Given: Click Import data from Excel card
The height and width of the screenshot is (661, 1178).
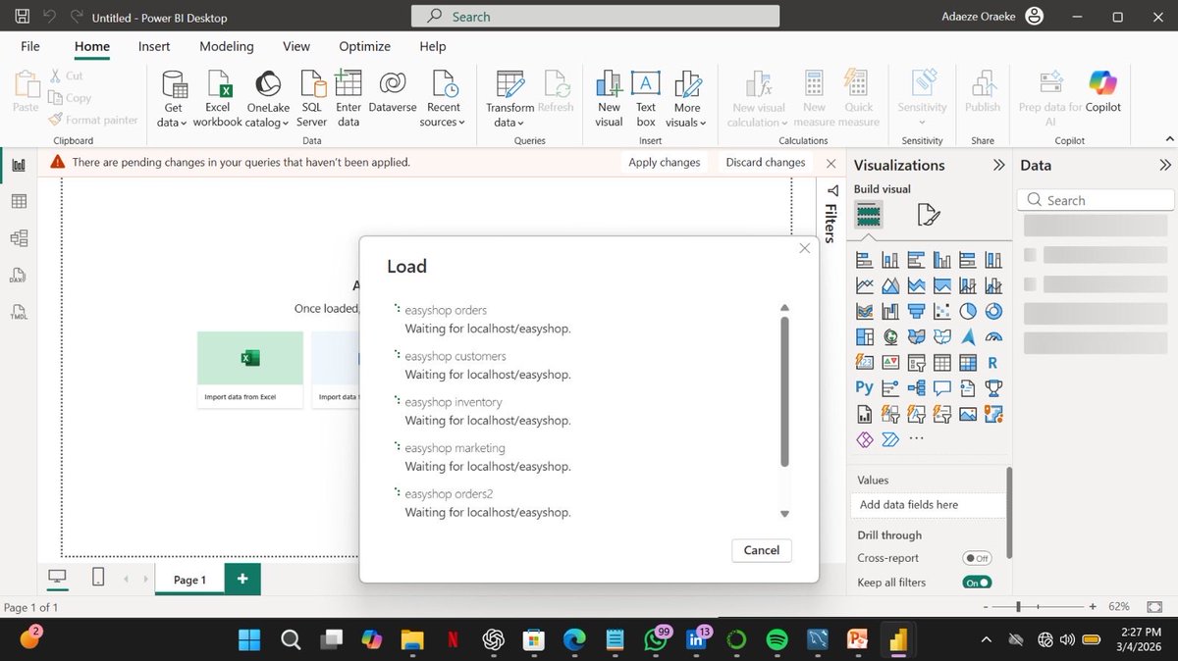Looking at the screenshot, I should tap(250, 370).
